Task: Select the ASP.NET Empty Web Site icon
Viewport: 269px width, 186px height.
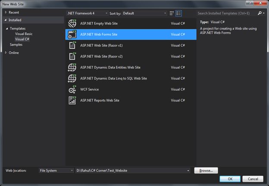Action: click(x=72, y=23)
